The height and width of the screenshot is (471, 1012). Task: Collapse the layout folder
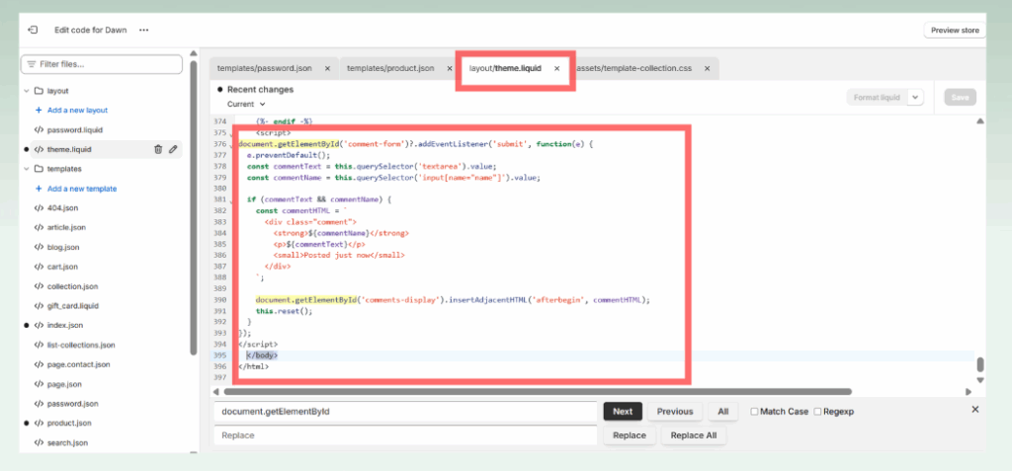coord(27,91)
